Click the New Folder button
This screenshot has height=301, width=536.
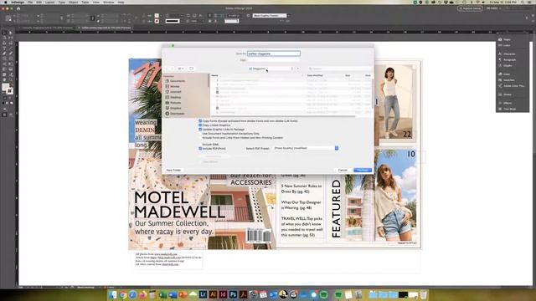click(x=173, y=170)
